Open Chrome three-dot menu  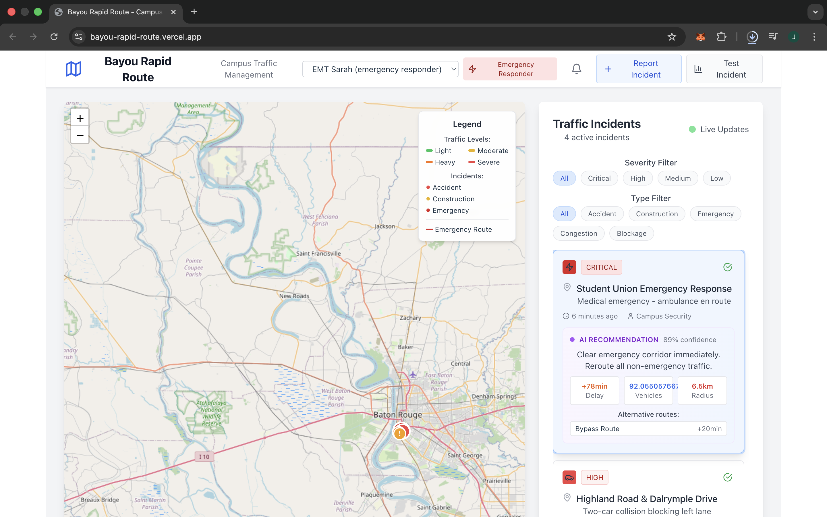[x=814, y=37]
